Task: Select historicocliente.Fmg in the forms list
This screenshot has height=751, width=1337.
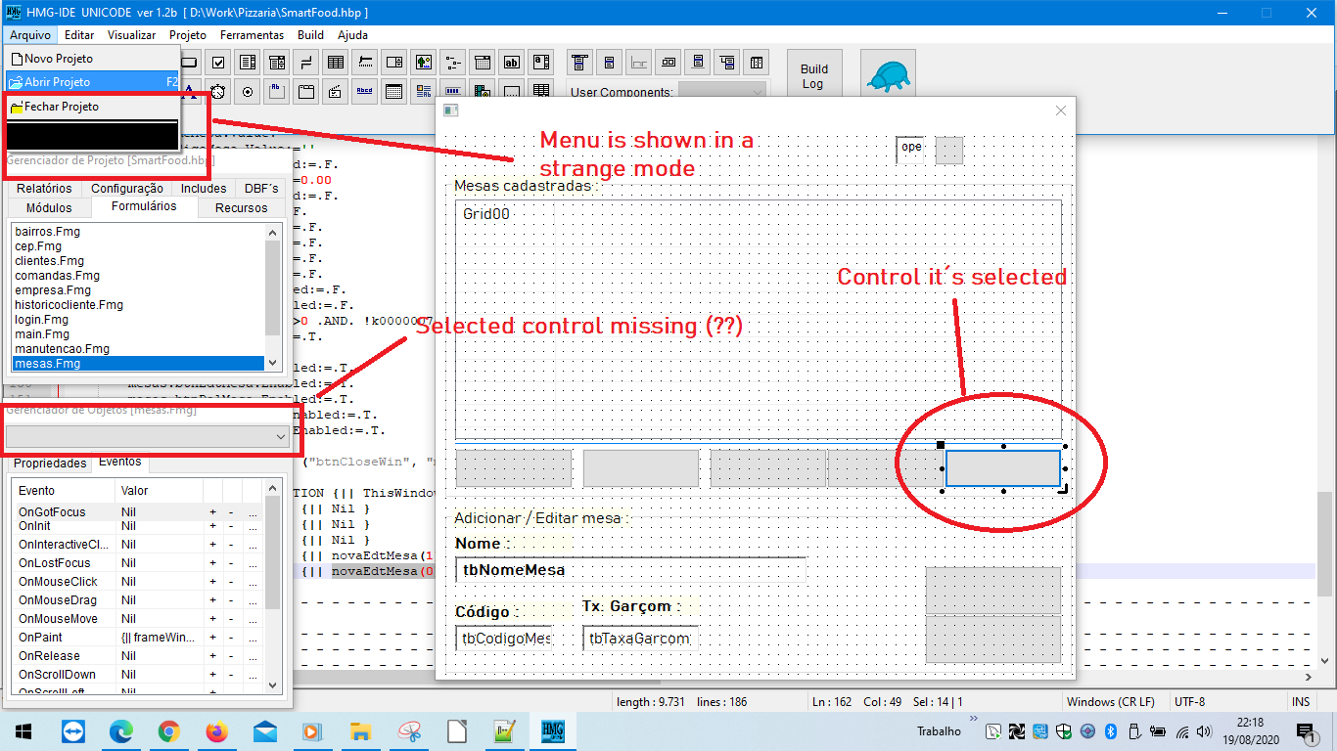Action: [x=139, y=305]
